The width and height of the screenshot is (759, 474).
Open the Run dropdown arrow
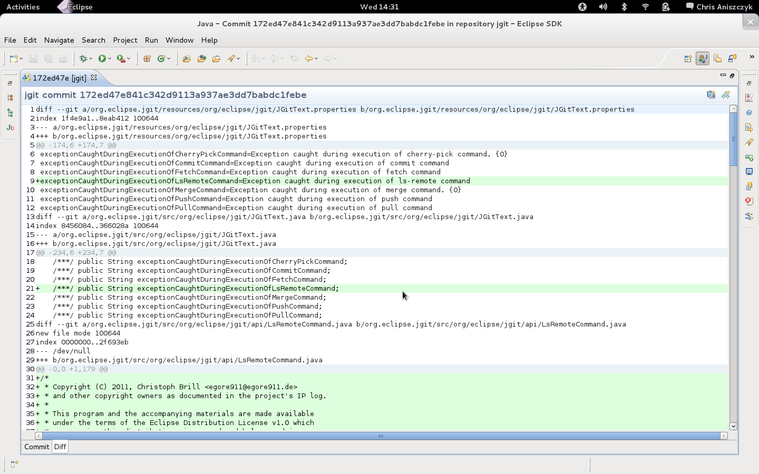(110, 59)
